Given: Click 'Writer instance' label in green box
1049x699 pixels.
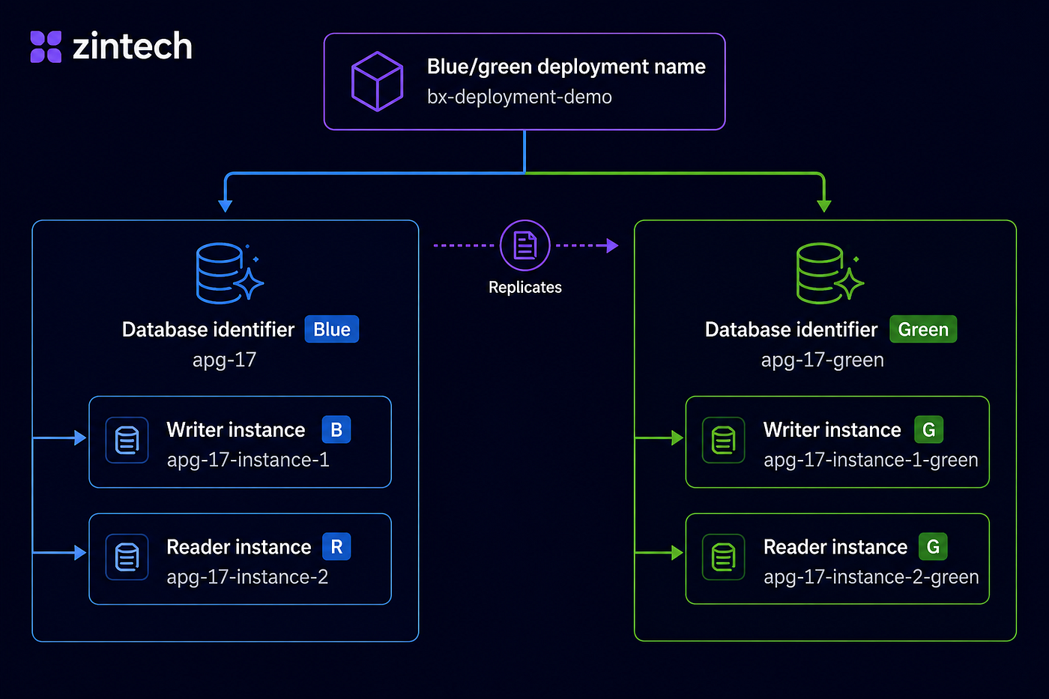Looking at the screenshot, I should [x=832, y=430].
